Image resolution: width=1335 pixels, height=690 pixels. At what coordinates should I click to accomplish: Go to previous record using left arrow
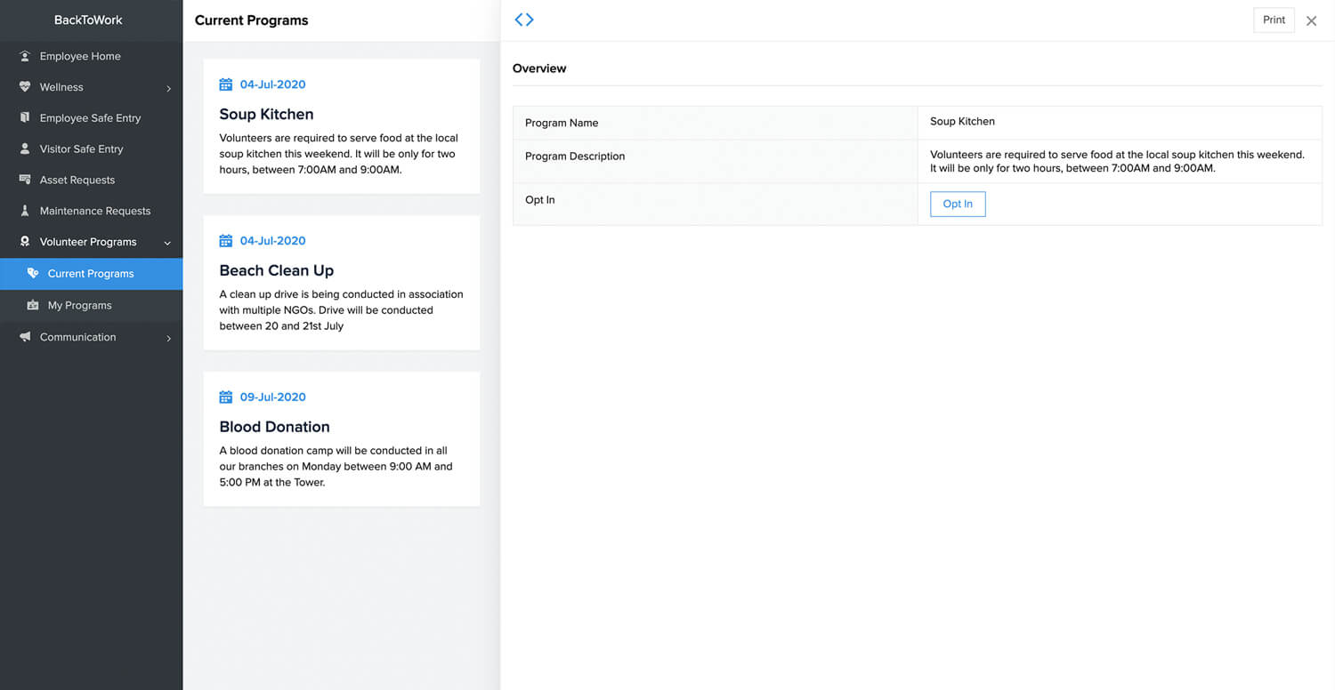click(519, 20)
